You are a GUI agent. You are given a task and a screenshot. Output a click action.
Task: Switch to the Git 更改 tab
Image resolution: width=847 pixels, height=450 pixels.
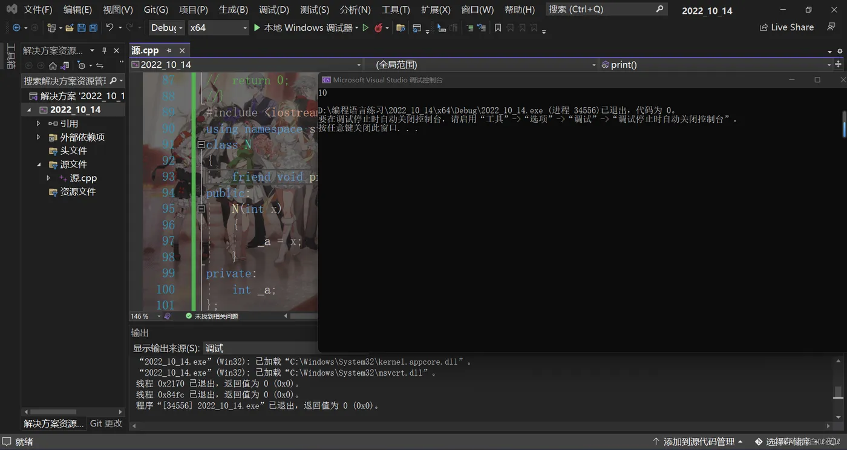tap(106, 423)
